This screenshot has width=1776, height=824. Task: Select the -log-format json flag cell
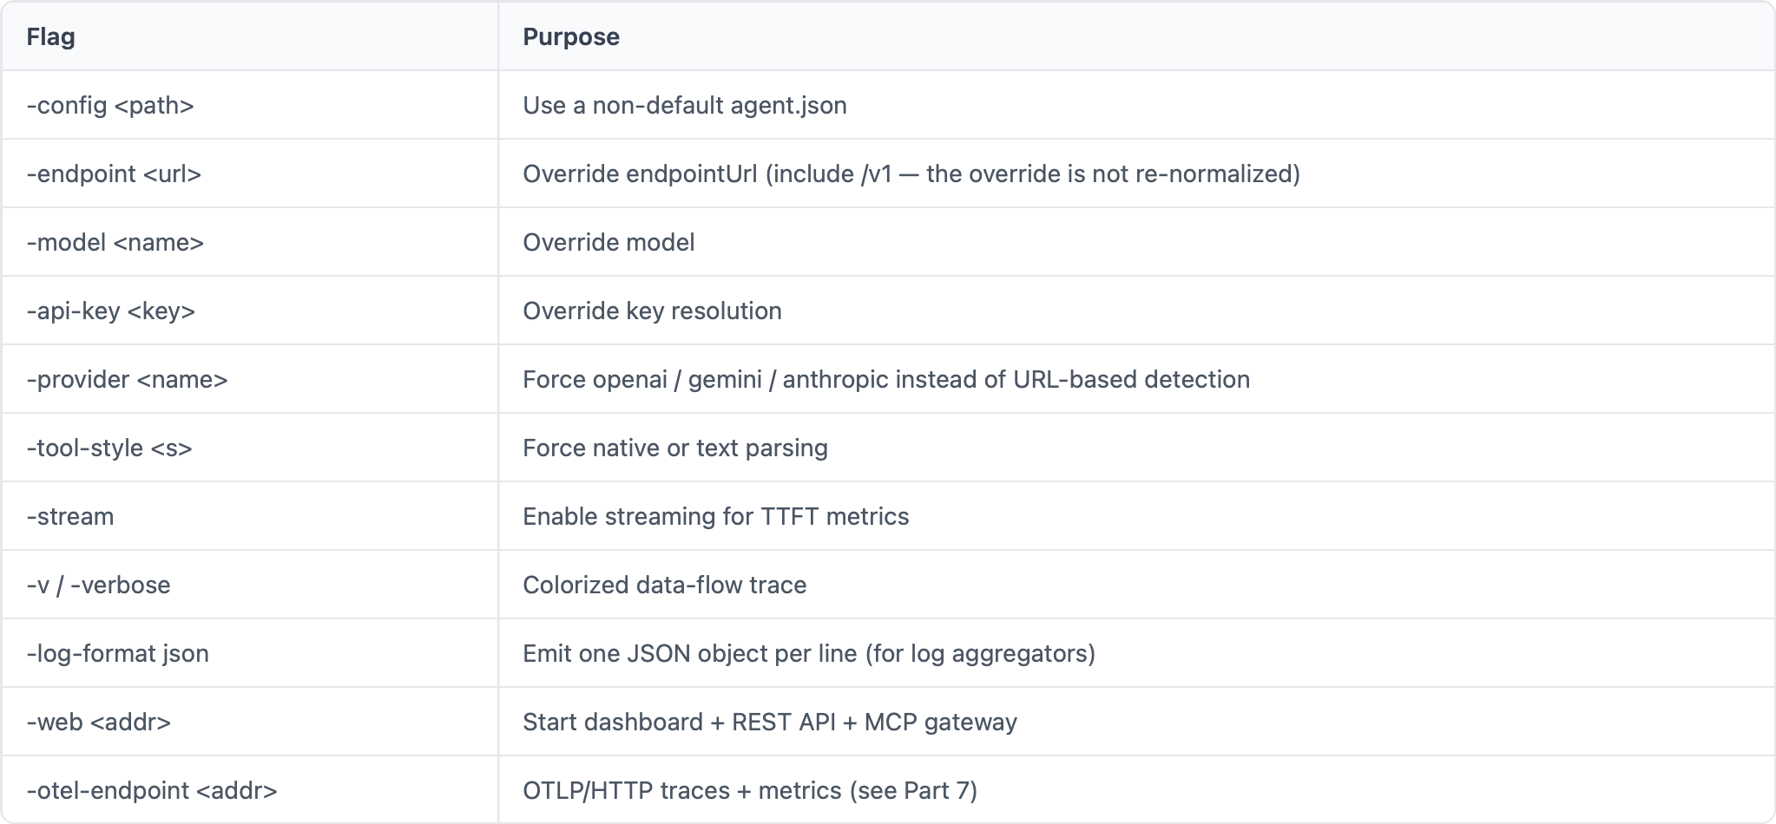tap(250, 653)
